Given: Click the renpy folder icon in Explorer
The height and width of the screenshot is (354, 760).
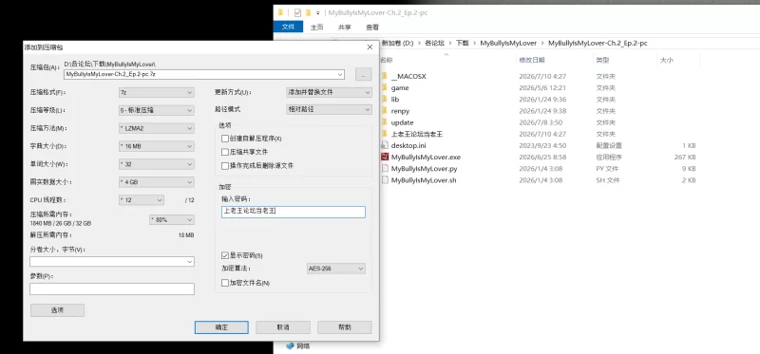Looking at the screenshot, I should coord(385,111).
